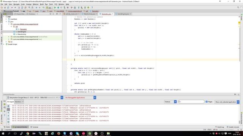Screen dimensions: 243x136
Task: Open the device selector dropdown (Genymotion Nexus 5)
Action: point(62,97)
